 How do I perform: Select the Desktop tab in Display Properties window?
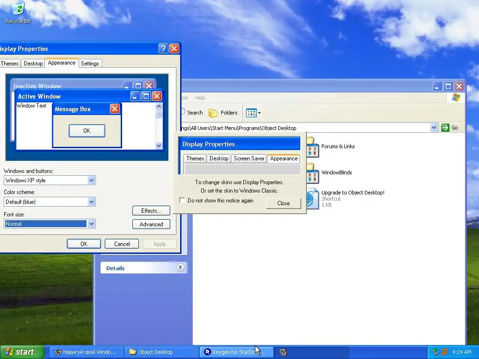[x=33, y=64]
